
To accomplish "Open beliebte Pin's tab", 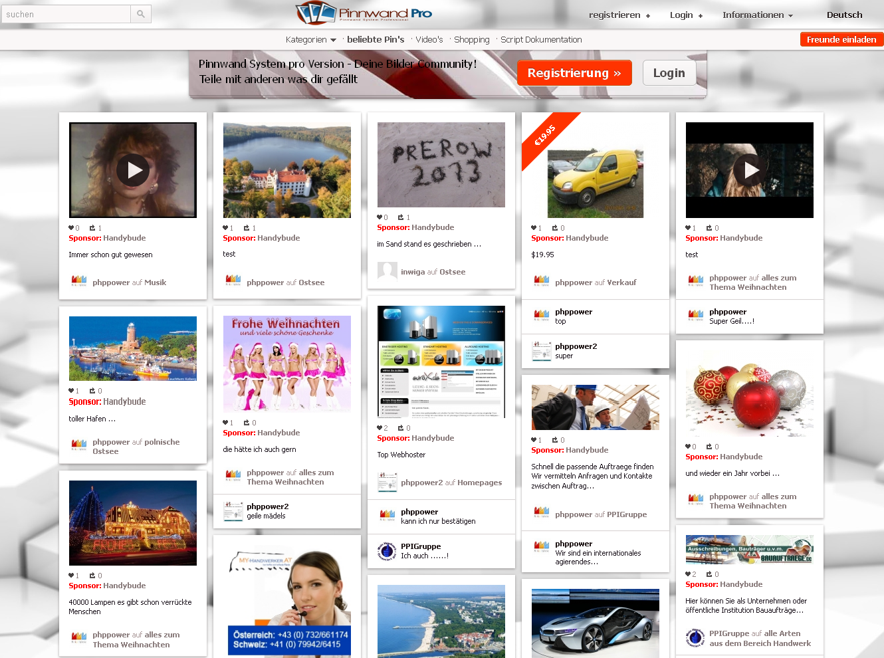I will click(376, 40).
